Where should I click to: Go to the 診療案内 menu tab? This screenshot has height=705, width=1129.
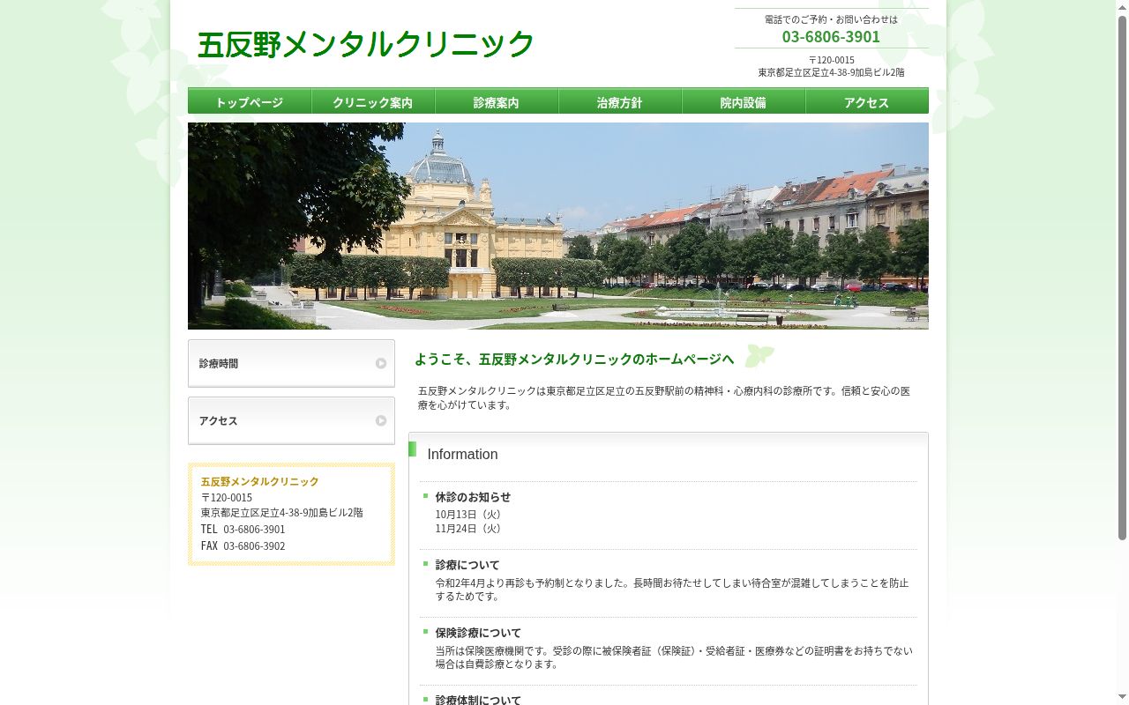tap(497, 101)
